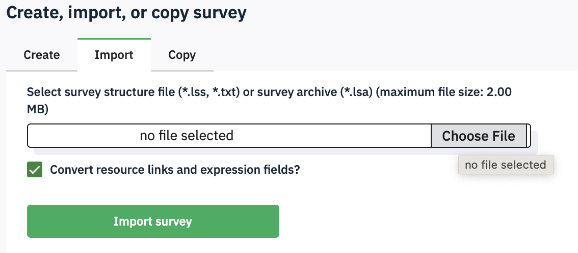Click the Choose File button
Viewport: 578px width, 253px height.
click(478, 136)
